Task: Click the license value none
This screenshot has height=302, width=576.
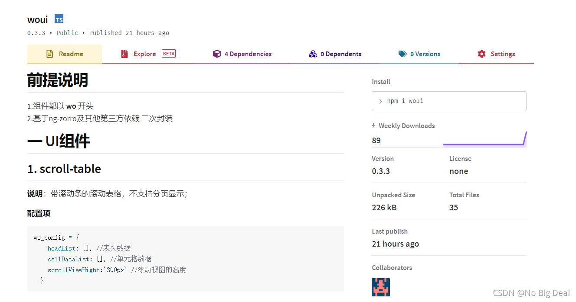Action: 458,171
